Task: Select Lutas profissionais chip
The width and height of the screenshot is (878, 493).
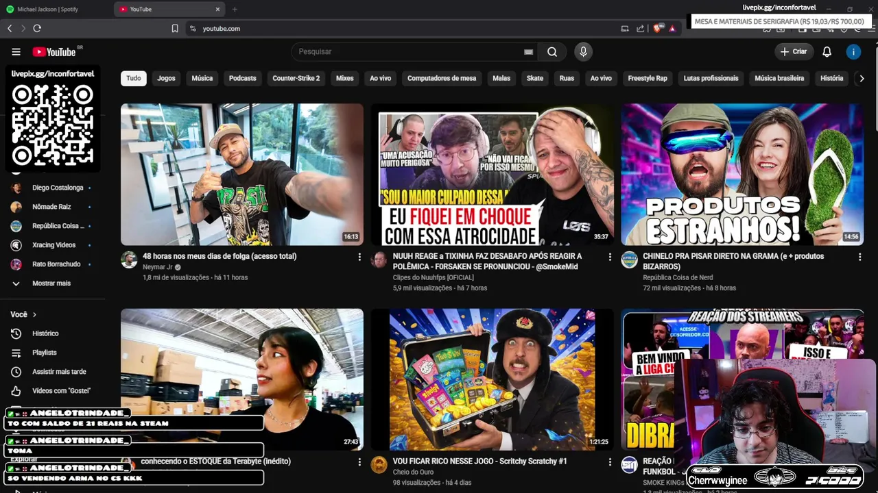Action: [x=711, y=78]
